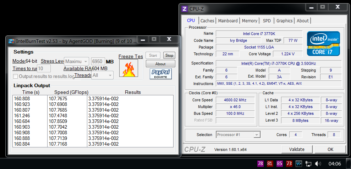Click the Validate button in CPU-Z
The width and height of the screenshot is (351, 169).
297,149
